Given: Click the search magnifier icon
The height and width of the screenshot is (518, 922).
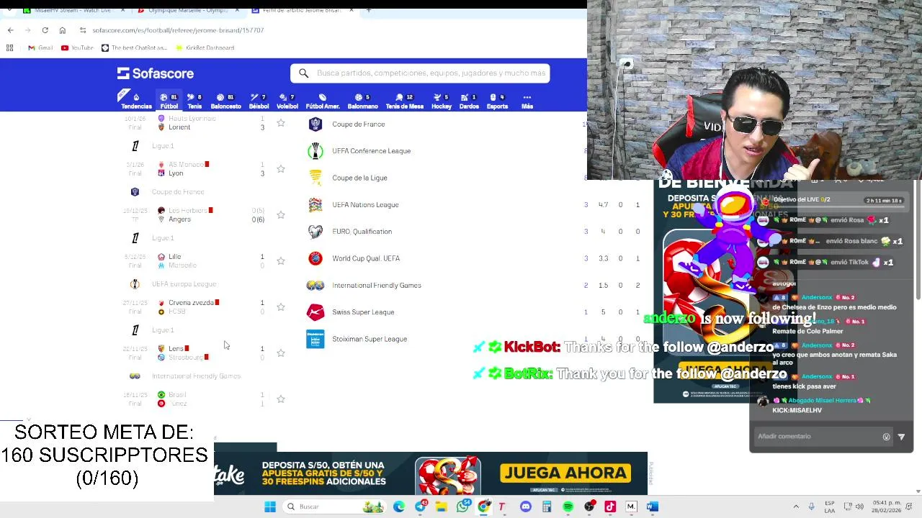Looking at the screenshot, I should [x=303, y=73].
